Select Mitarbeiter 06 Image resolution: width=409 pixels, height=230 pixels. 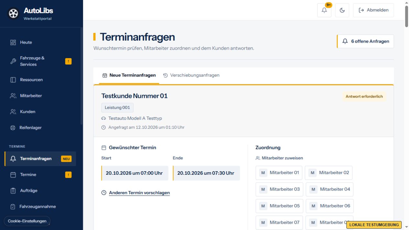(x=330, y=206)
